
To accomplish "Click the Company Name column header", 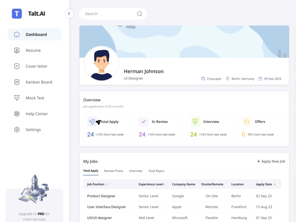I will coord(184,184).
